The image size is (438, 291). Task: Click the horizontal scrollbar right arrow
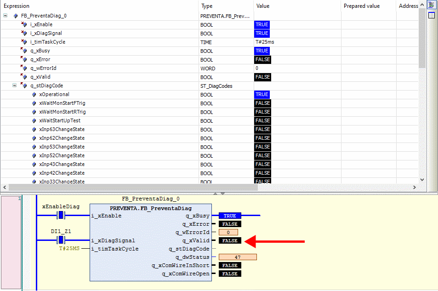pyautogui.click(x=414, y=187)
